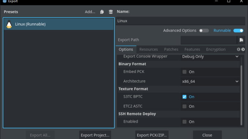Click the Presets heading label
The image size is (248, 139).
[11, 12]
